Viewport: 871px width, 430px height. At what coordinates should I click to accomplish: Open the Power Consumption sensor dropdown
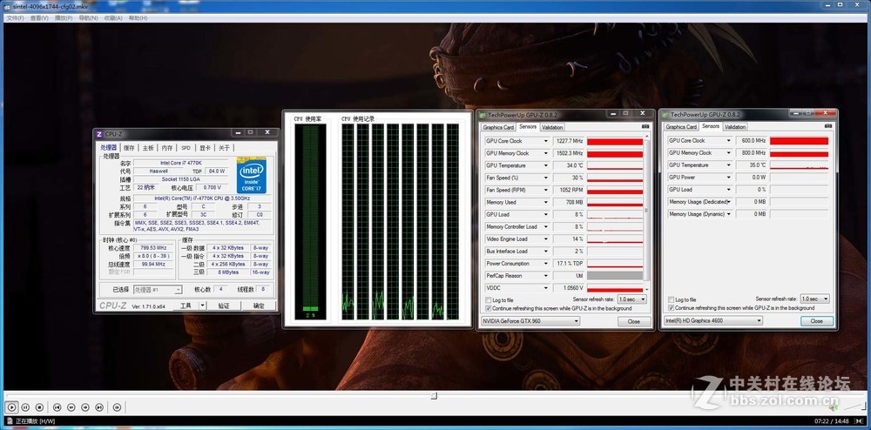[x=546, y=264]
